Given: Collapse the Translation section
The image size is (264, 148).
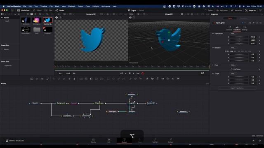Looking at the screenshot, I should pyautogui.click(x=213, y=34).
